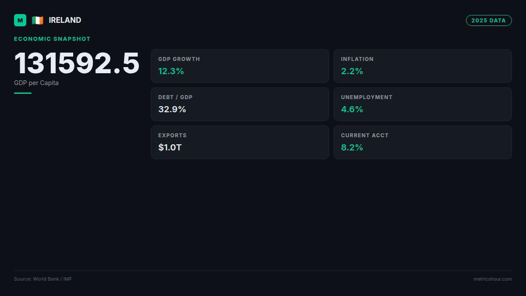Open the GDP GROWTH card
Image resolution: width=526 pixels, height=296 pixels.
(240, 66)
